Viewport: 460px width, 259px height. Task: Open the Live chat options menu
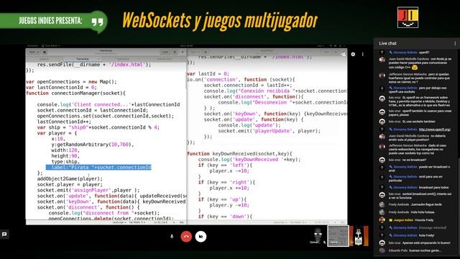point(455,43)
